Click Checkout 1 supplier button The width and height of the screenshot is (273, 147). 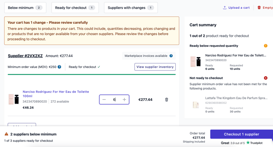click(242, 134)
